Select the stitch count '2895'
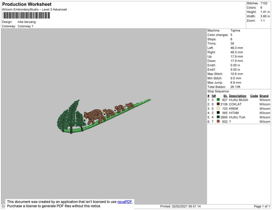The height and width of the screenshot is (210, 272). coord(224,117)
